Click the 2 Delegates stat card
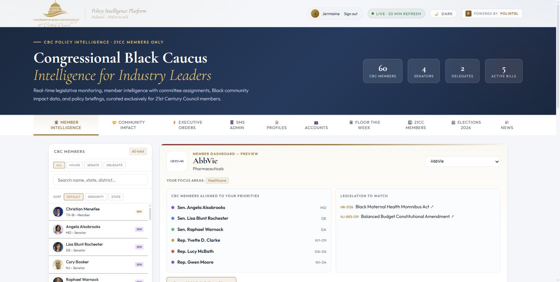This screenshot has height=282, width=560. click(462, 71)
